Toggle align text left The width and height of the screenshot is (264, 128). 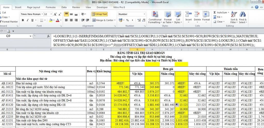67,20
